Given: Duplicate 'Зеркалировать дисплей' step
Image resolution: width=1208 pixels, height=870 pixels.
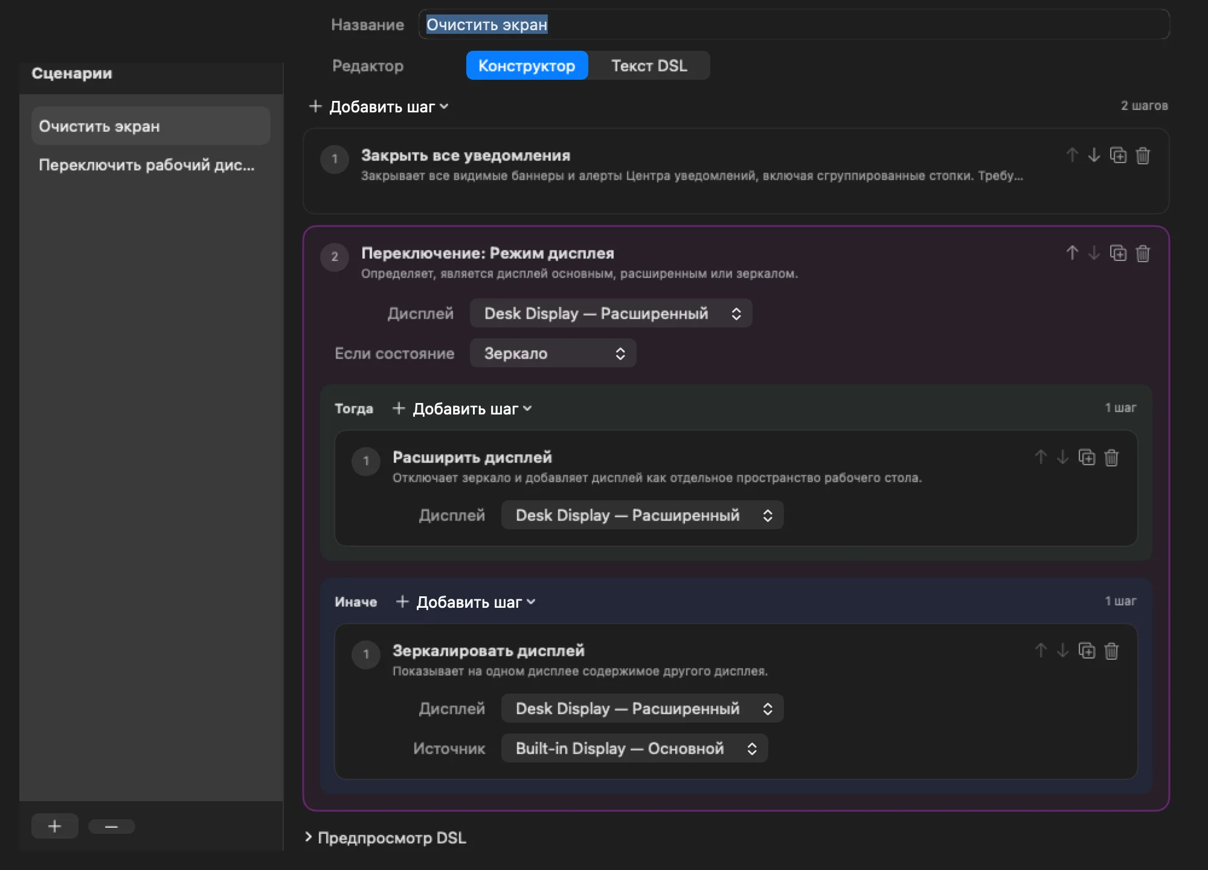Looking at the screenshot, I should tap(1087, 651).
